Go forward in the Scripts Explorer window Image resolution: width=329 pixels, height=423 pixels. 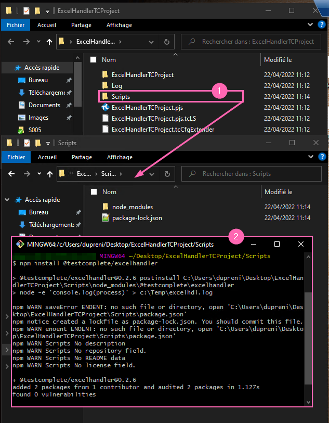pyautogui.click(x=27, y=174)
